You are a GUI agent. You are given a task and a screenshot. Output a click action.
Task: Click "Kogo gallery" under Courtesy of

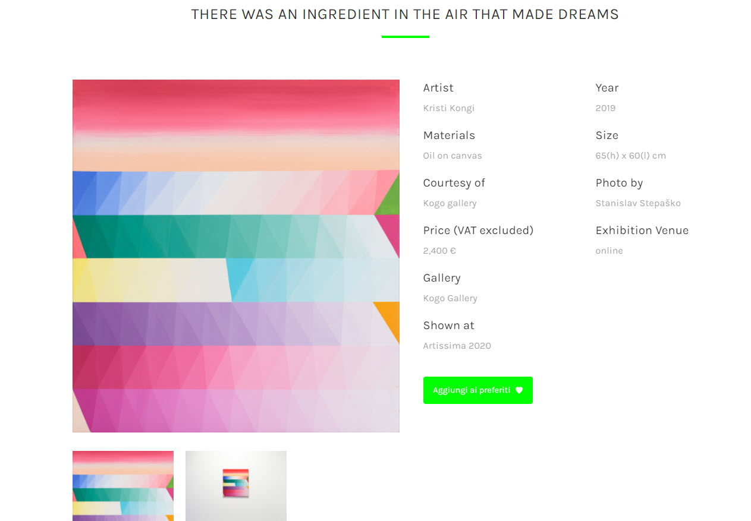(450, 203)
